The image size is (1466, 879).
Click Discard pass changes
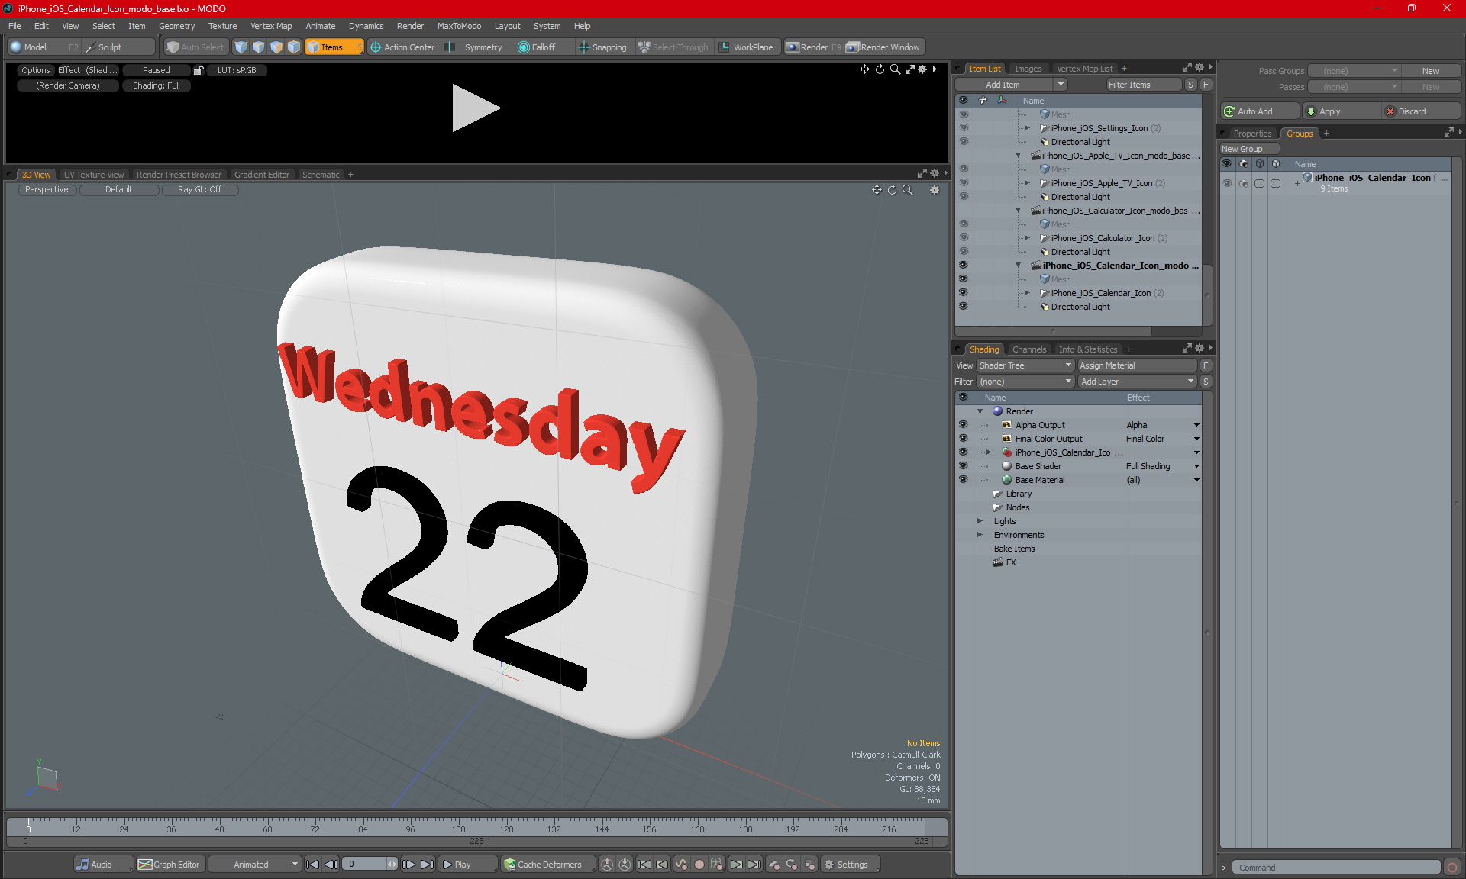point(1421,111)
